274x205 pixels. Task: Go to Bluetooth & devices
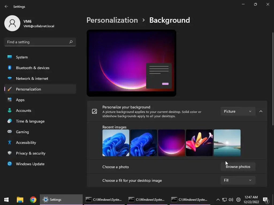(40, 68)
